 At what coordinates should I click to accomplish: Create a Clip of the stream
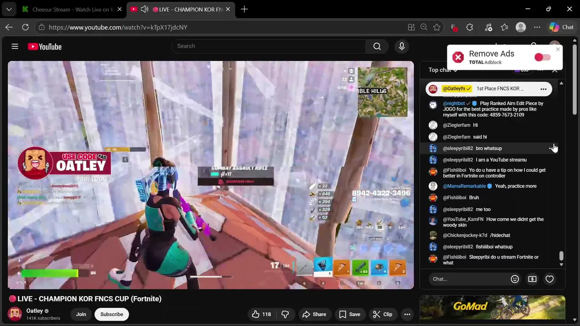click(382, 314)
